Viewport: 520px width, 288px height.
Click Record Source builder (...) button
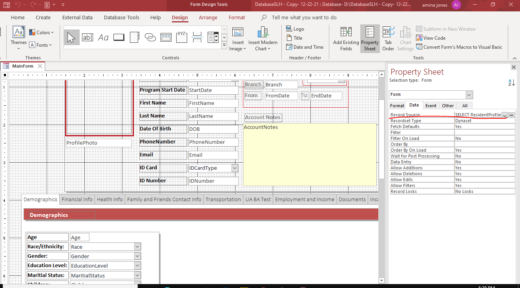coord(511,115)
